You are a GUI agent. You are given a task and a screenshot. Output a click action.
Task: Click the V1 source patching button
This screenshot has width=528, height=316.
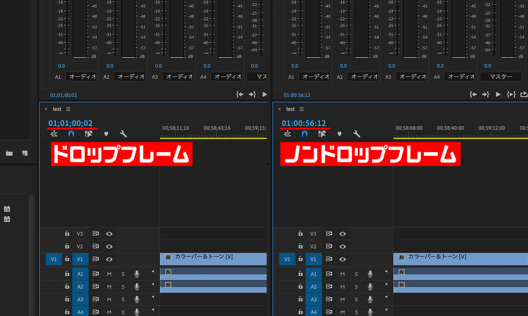[x=53, y=259]
